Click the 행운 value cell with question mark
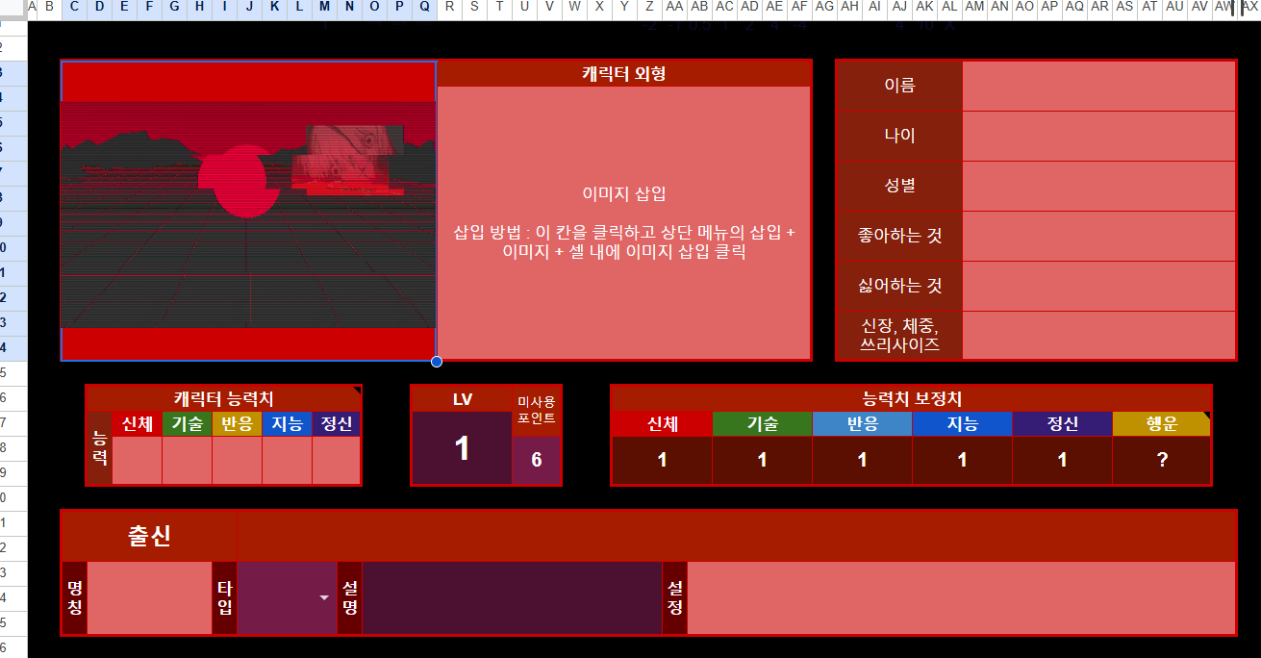This screenshot has height=658, width=1261. [1162, 460]
